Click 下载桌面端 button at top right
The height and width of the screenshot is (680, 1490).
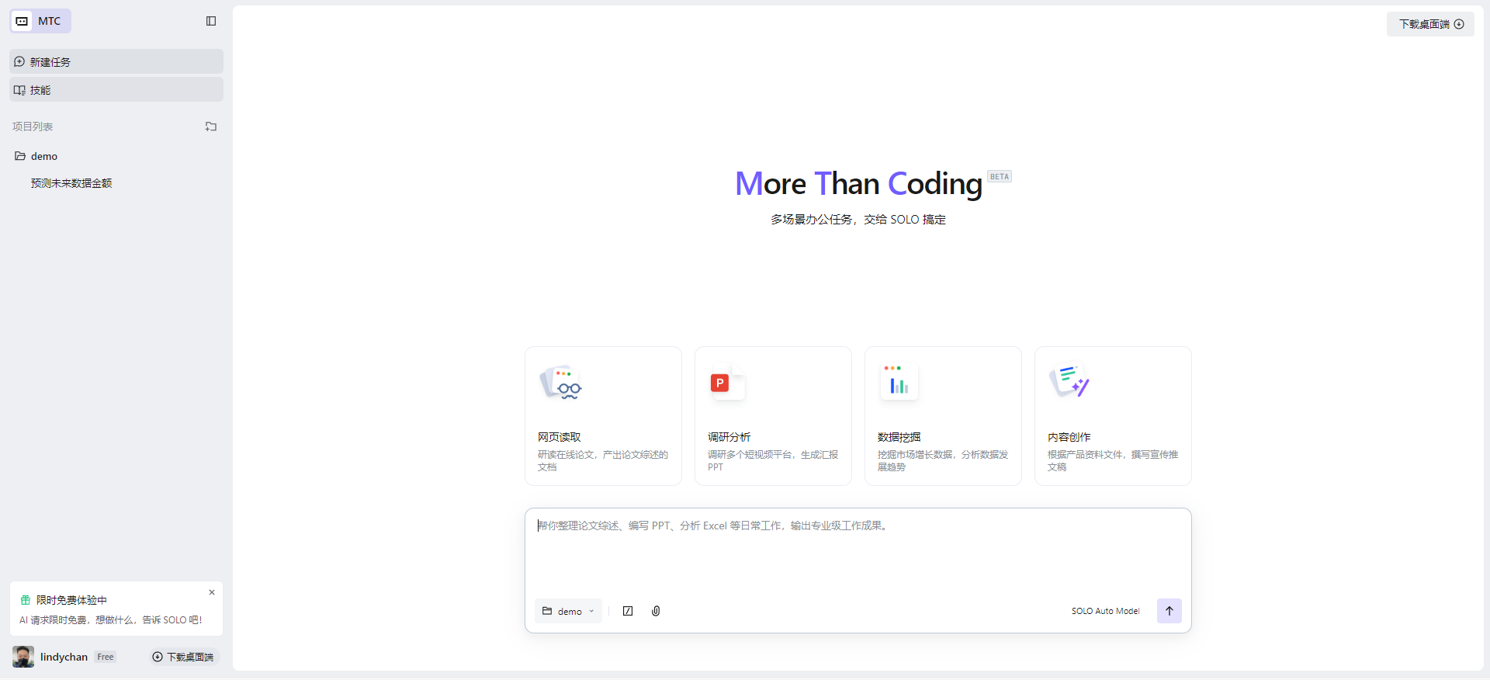[x=1430, y=24]
